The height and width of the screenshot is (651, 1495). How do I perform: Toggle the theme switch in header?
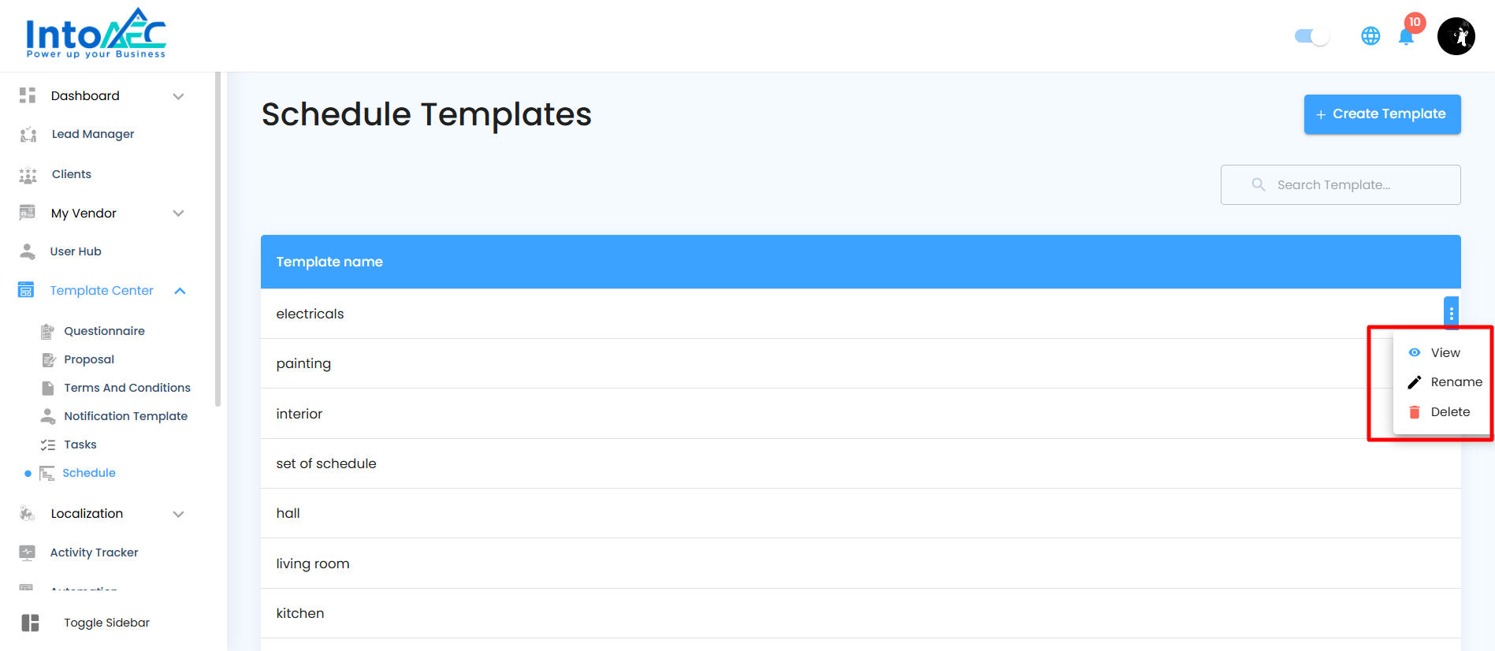point(1311,36)
